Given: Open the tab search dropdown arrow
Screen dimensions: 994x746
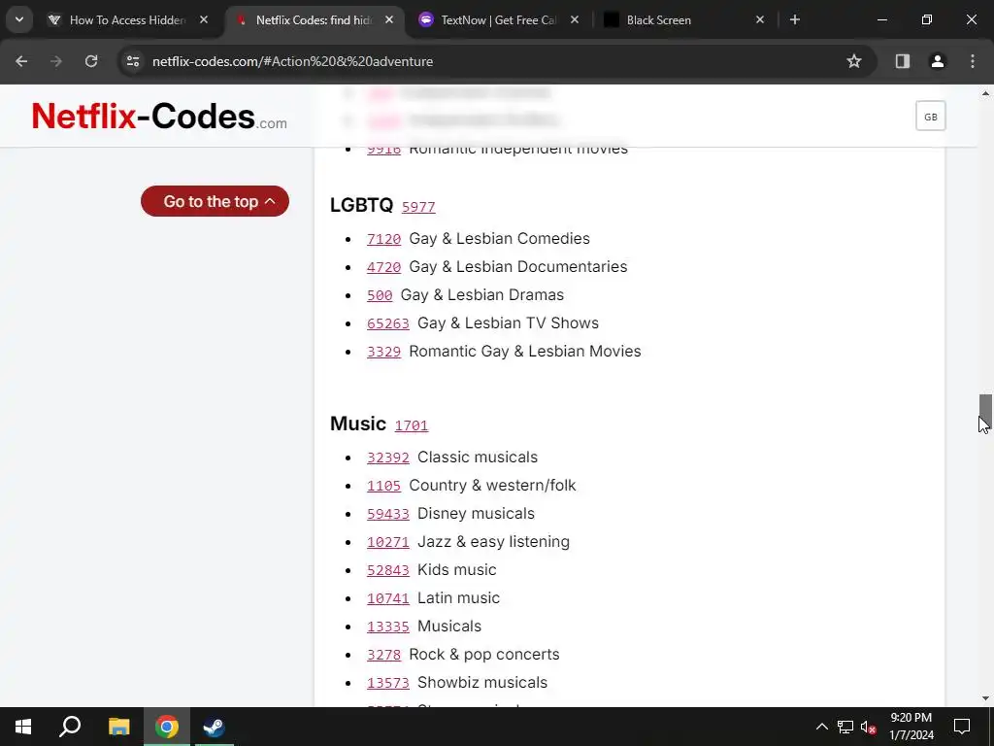Looking at the screenshot, I should 19,19.
